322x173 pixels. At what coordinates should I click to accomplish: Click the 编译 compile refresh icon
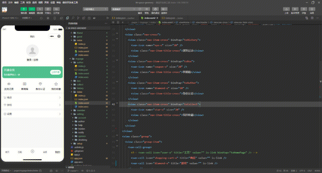click(140, 9)
